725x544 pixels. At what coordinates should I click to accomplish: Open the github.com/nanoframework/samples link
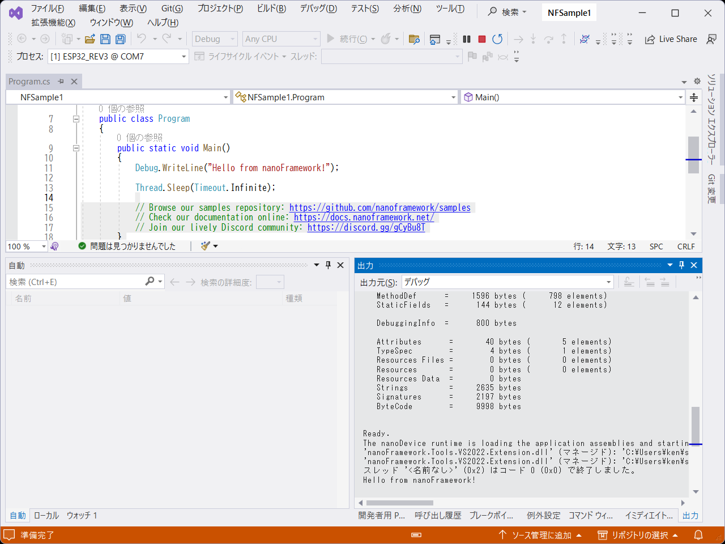(380, 208)
